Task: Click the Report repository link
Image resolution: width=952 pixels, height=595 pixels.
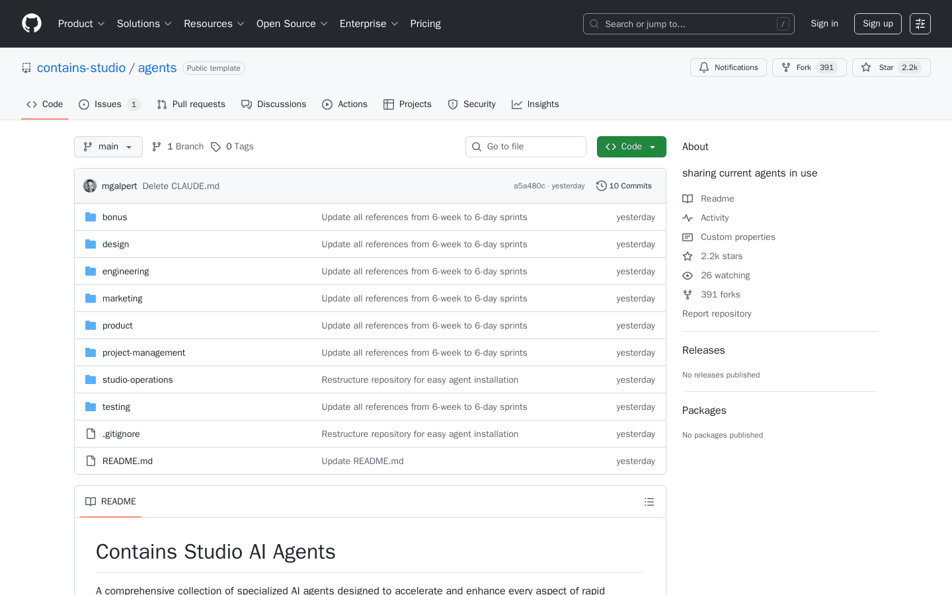Action: 717,313
